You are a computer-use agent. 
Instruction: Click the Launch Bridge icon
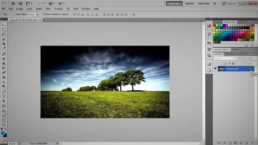[x=13, y=4]
